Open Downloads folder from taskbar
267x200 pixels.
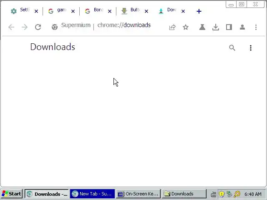[184, 194]
